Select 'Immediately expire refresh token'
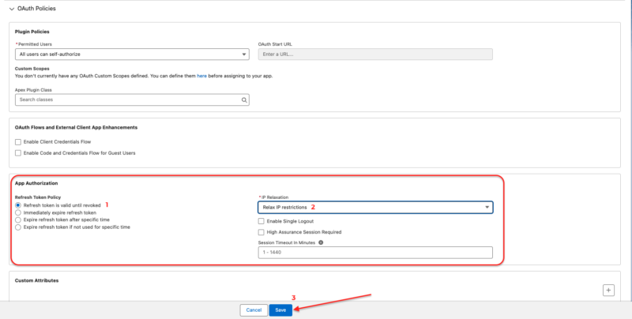This screenshot has width=632, height=319. tap(17, 212)
